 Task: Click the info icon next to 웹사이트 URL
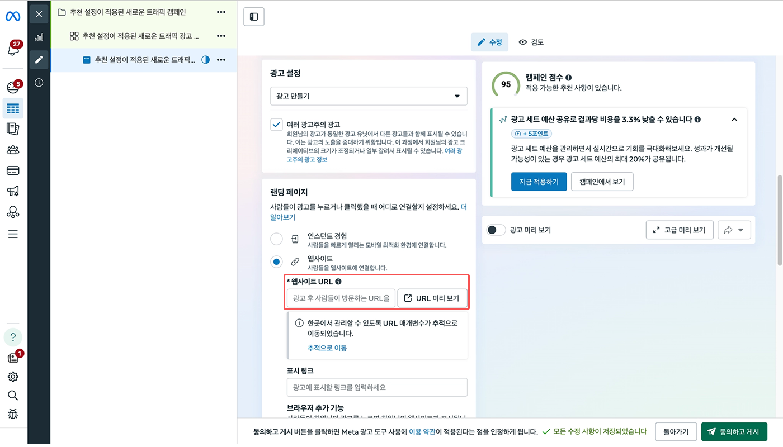(x=338, y=282)
